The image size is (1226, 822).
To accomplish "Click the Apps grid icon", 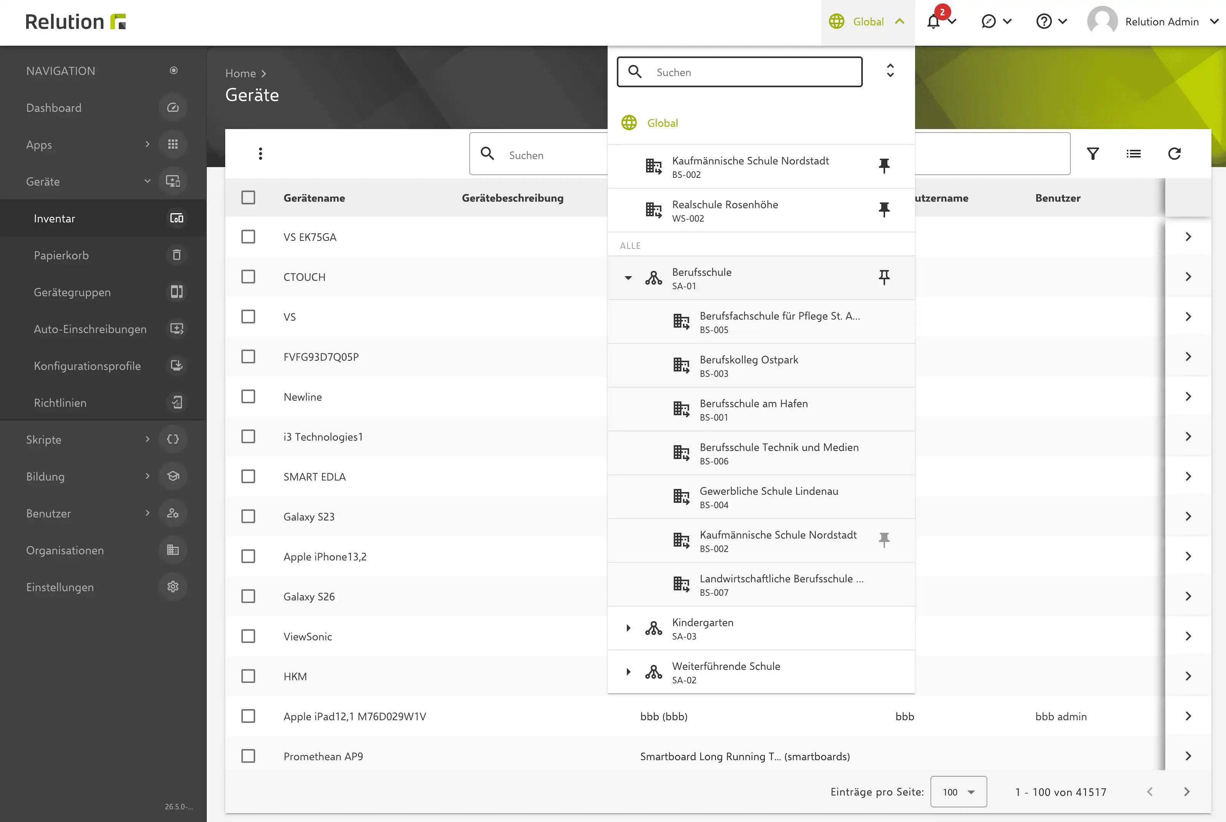I will tap(173, 144).
